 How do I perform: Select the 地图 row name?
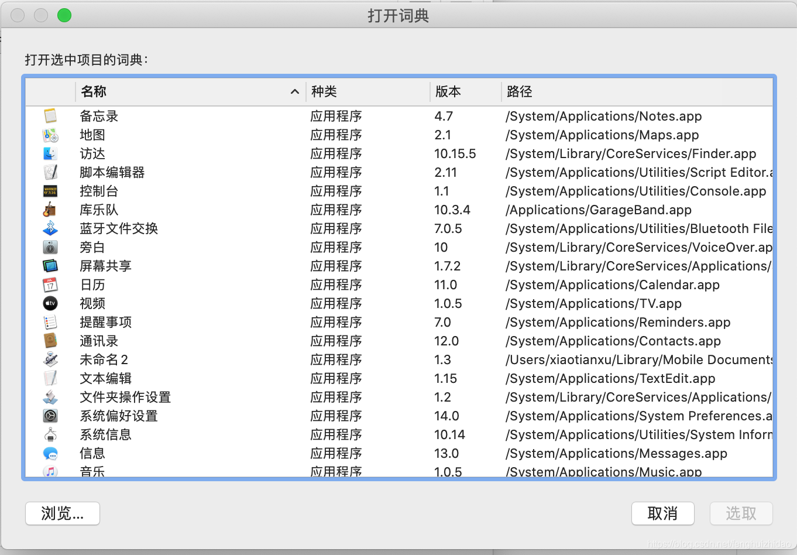point(92,135)
